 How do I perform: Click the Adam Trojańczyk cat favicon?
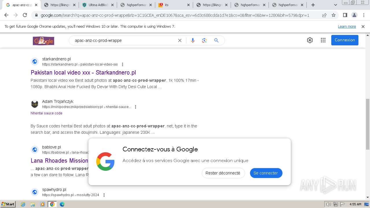tap(35, 104)
